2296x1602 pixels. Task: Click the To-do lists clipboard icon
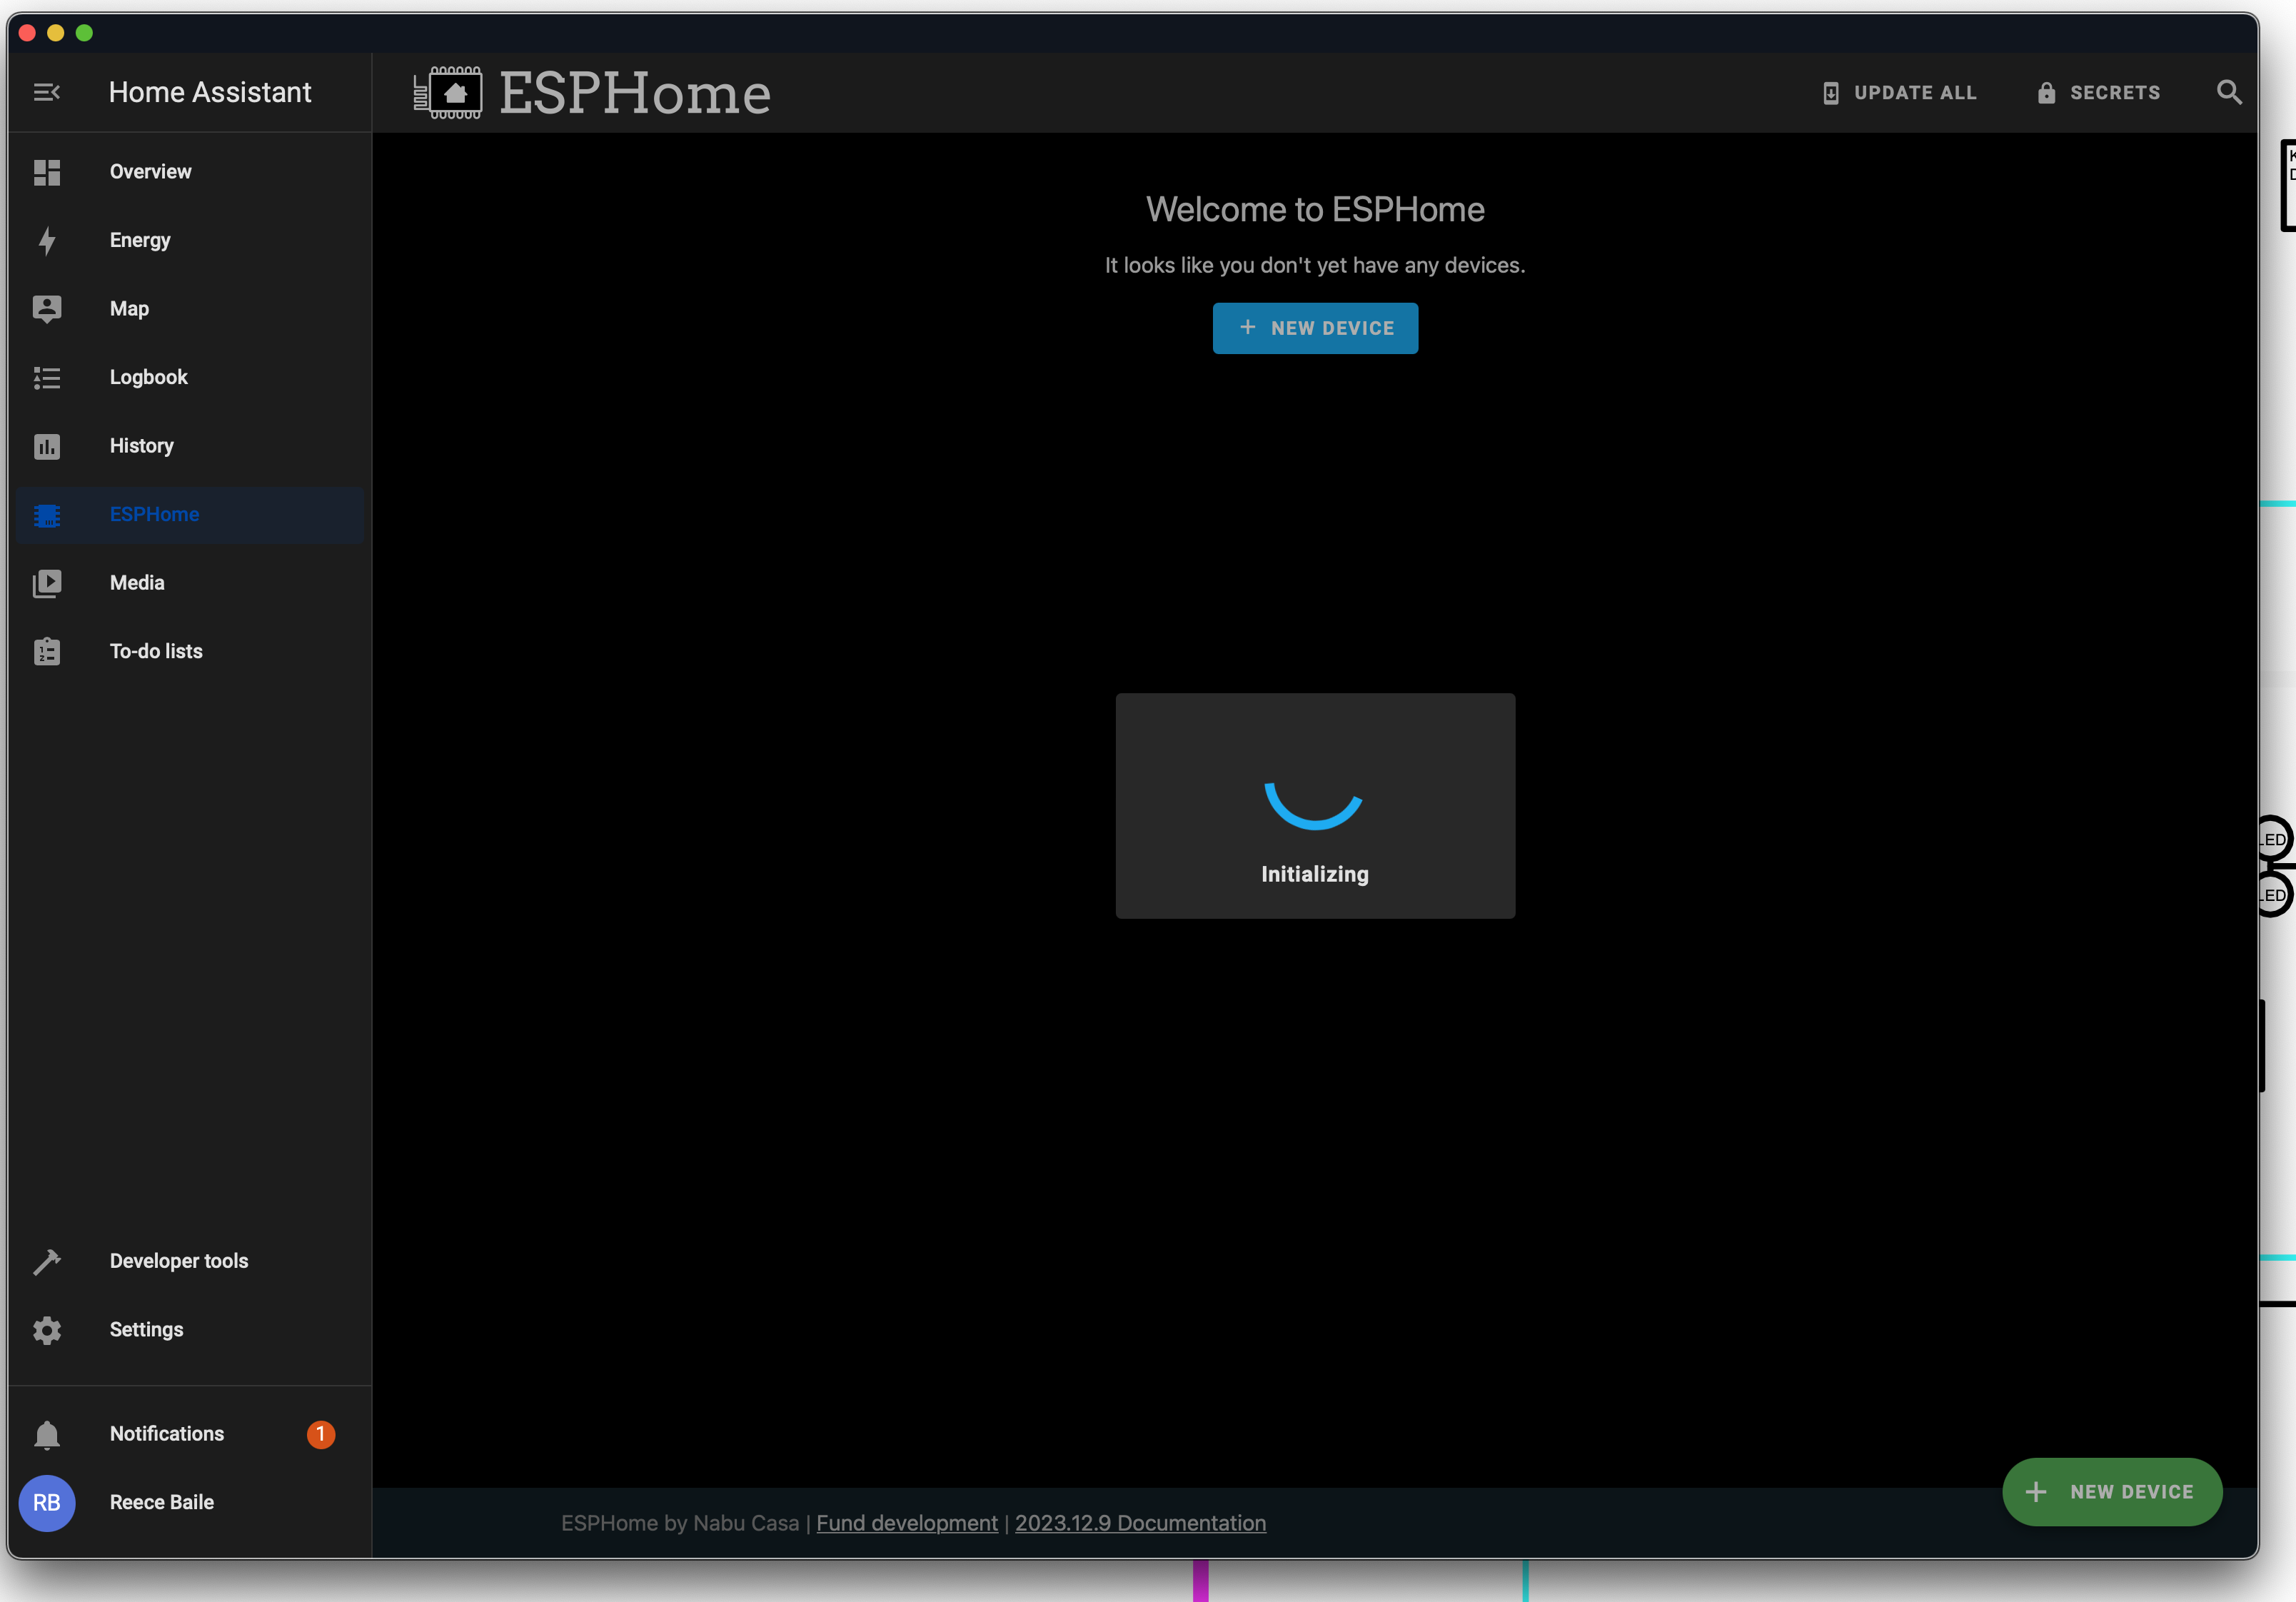pos(46,652)
